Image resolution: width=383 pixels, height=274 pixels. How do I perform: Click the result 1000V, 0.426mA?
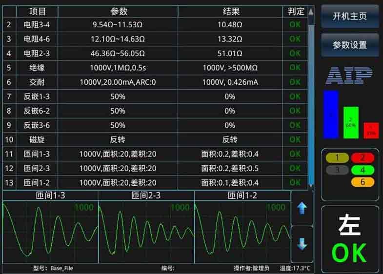(230, 82)
